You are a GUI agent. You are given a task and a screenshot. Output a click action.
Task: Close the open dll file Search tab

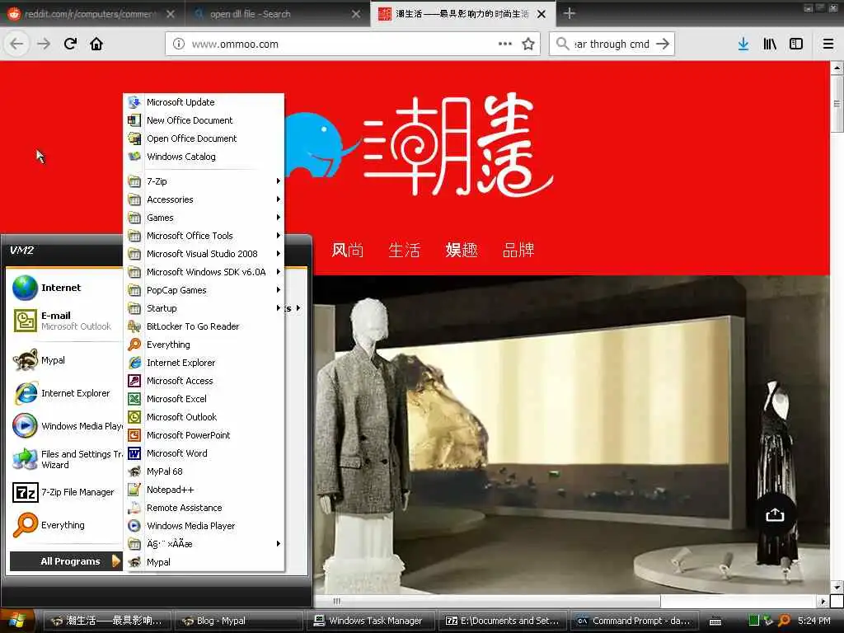(x=356, y=14)
